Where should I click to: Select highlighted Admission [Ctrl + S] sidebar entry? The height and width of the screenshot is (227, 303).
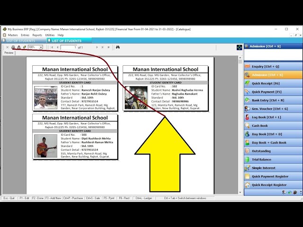pos(273,75)
